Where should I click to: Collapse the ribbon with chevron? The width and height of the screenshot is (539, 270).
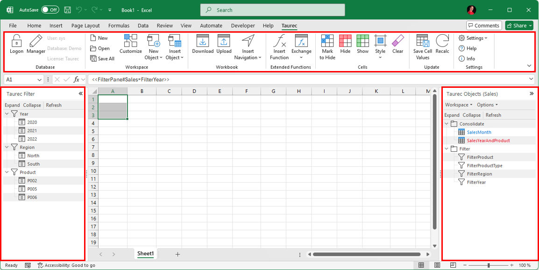click(x=529, y=66)
